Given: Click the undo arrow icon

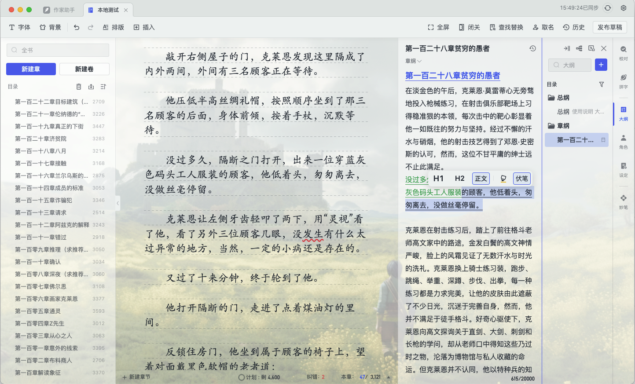Looking at the screenshot, I should tap(77, 27).
